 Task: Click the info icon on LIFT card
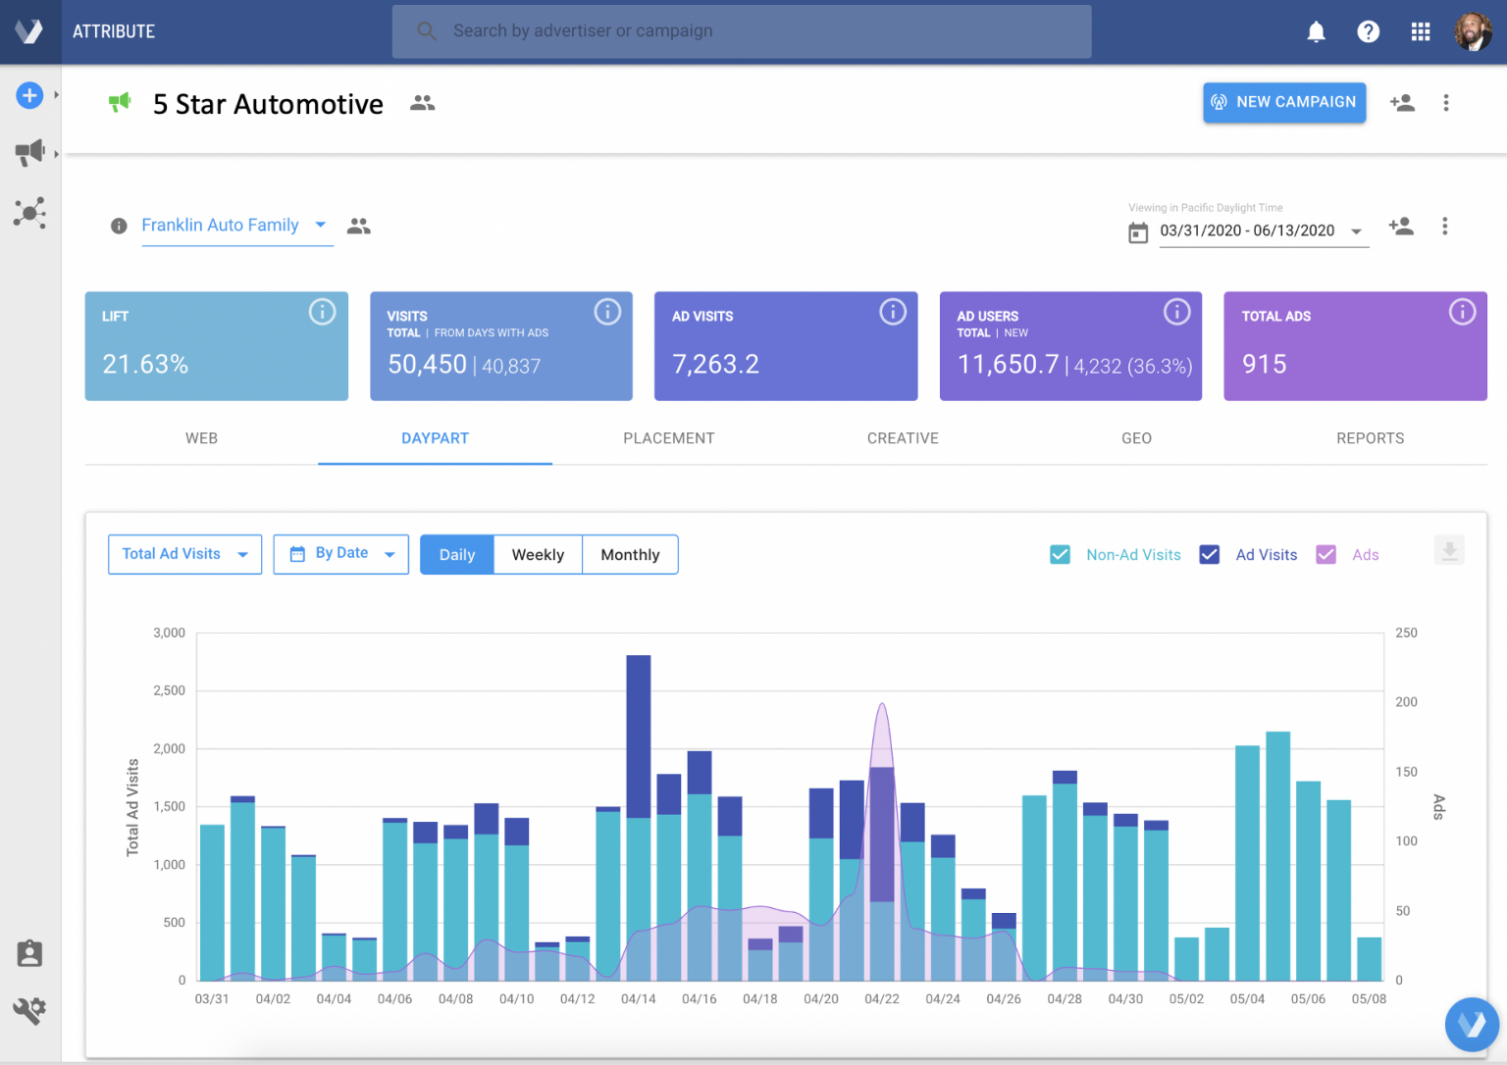pos(323,312)
